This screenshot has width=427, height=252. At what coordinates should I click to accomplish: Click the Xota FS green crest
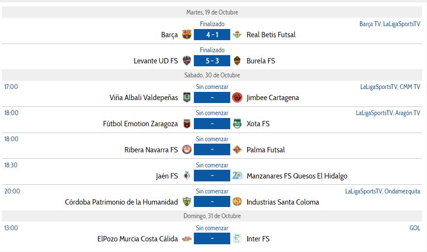[237, 123]
